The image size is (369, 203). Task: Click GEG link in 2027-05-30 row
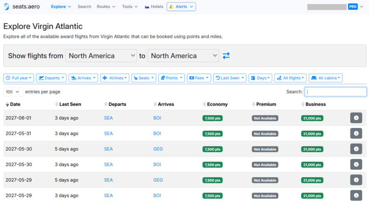point(158,149)
